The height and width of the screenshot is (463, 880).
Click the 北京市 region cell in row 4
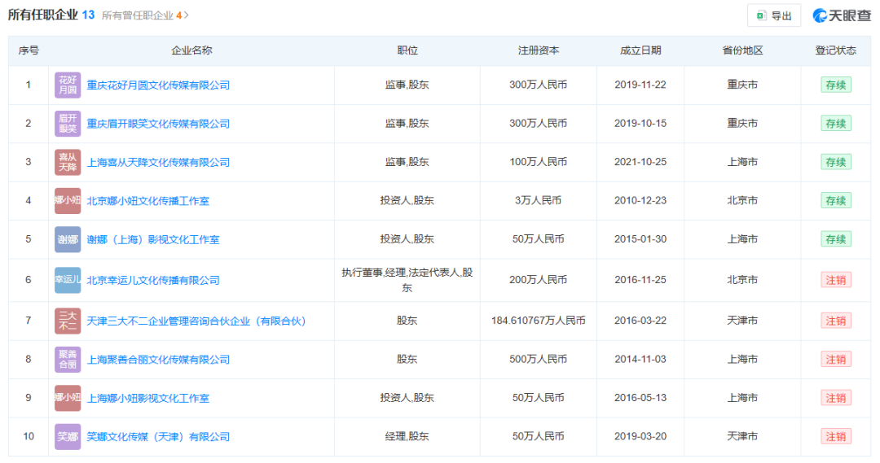(x=742, y=201)
